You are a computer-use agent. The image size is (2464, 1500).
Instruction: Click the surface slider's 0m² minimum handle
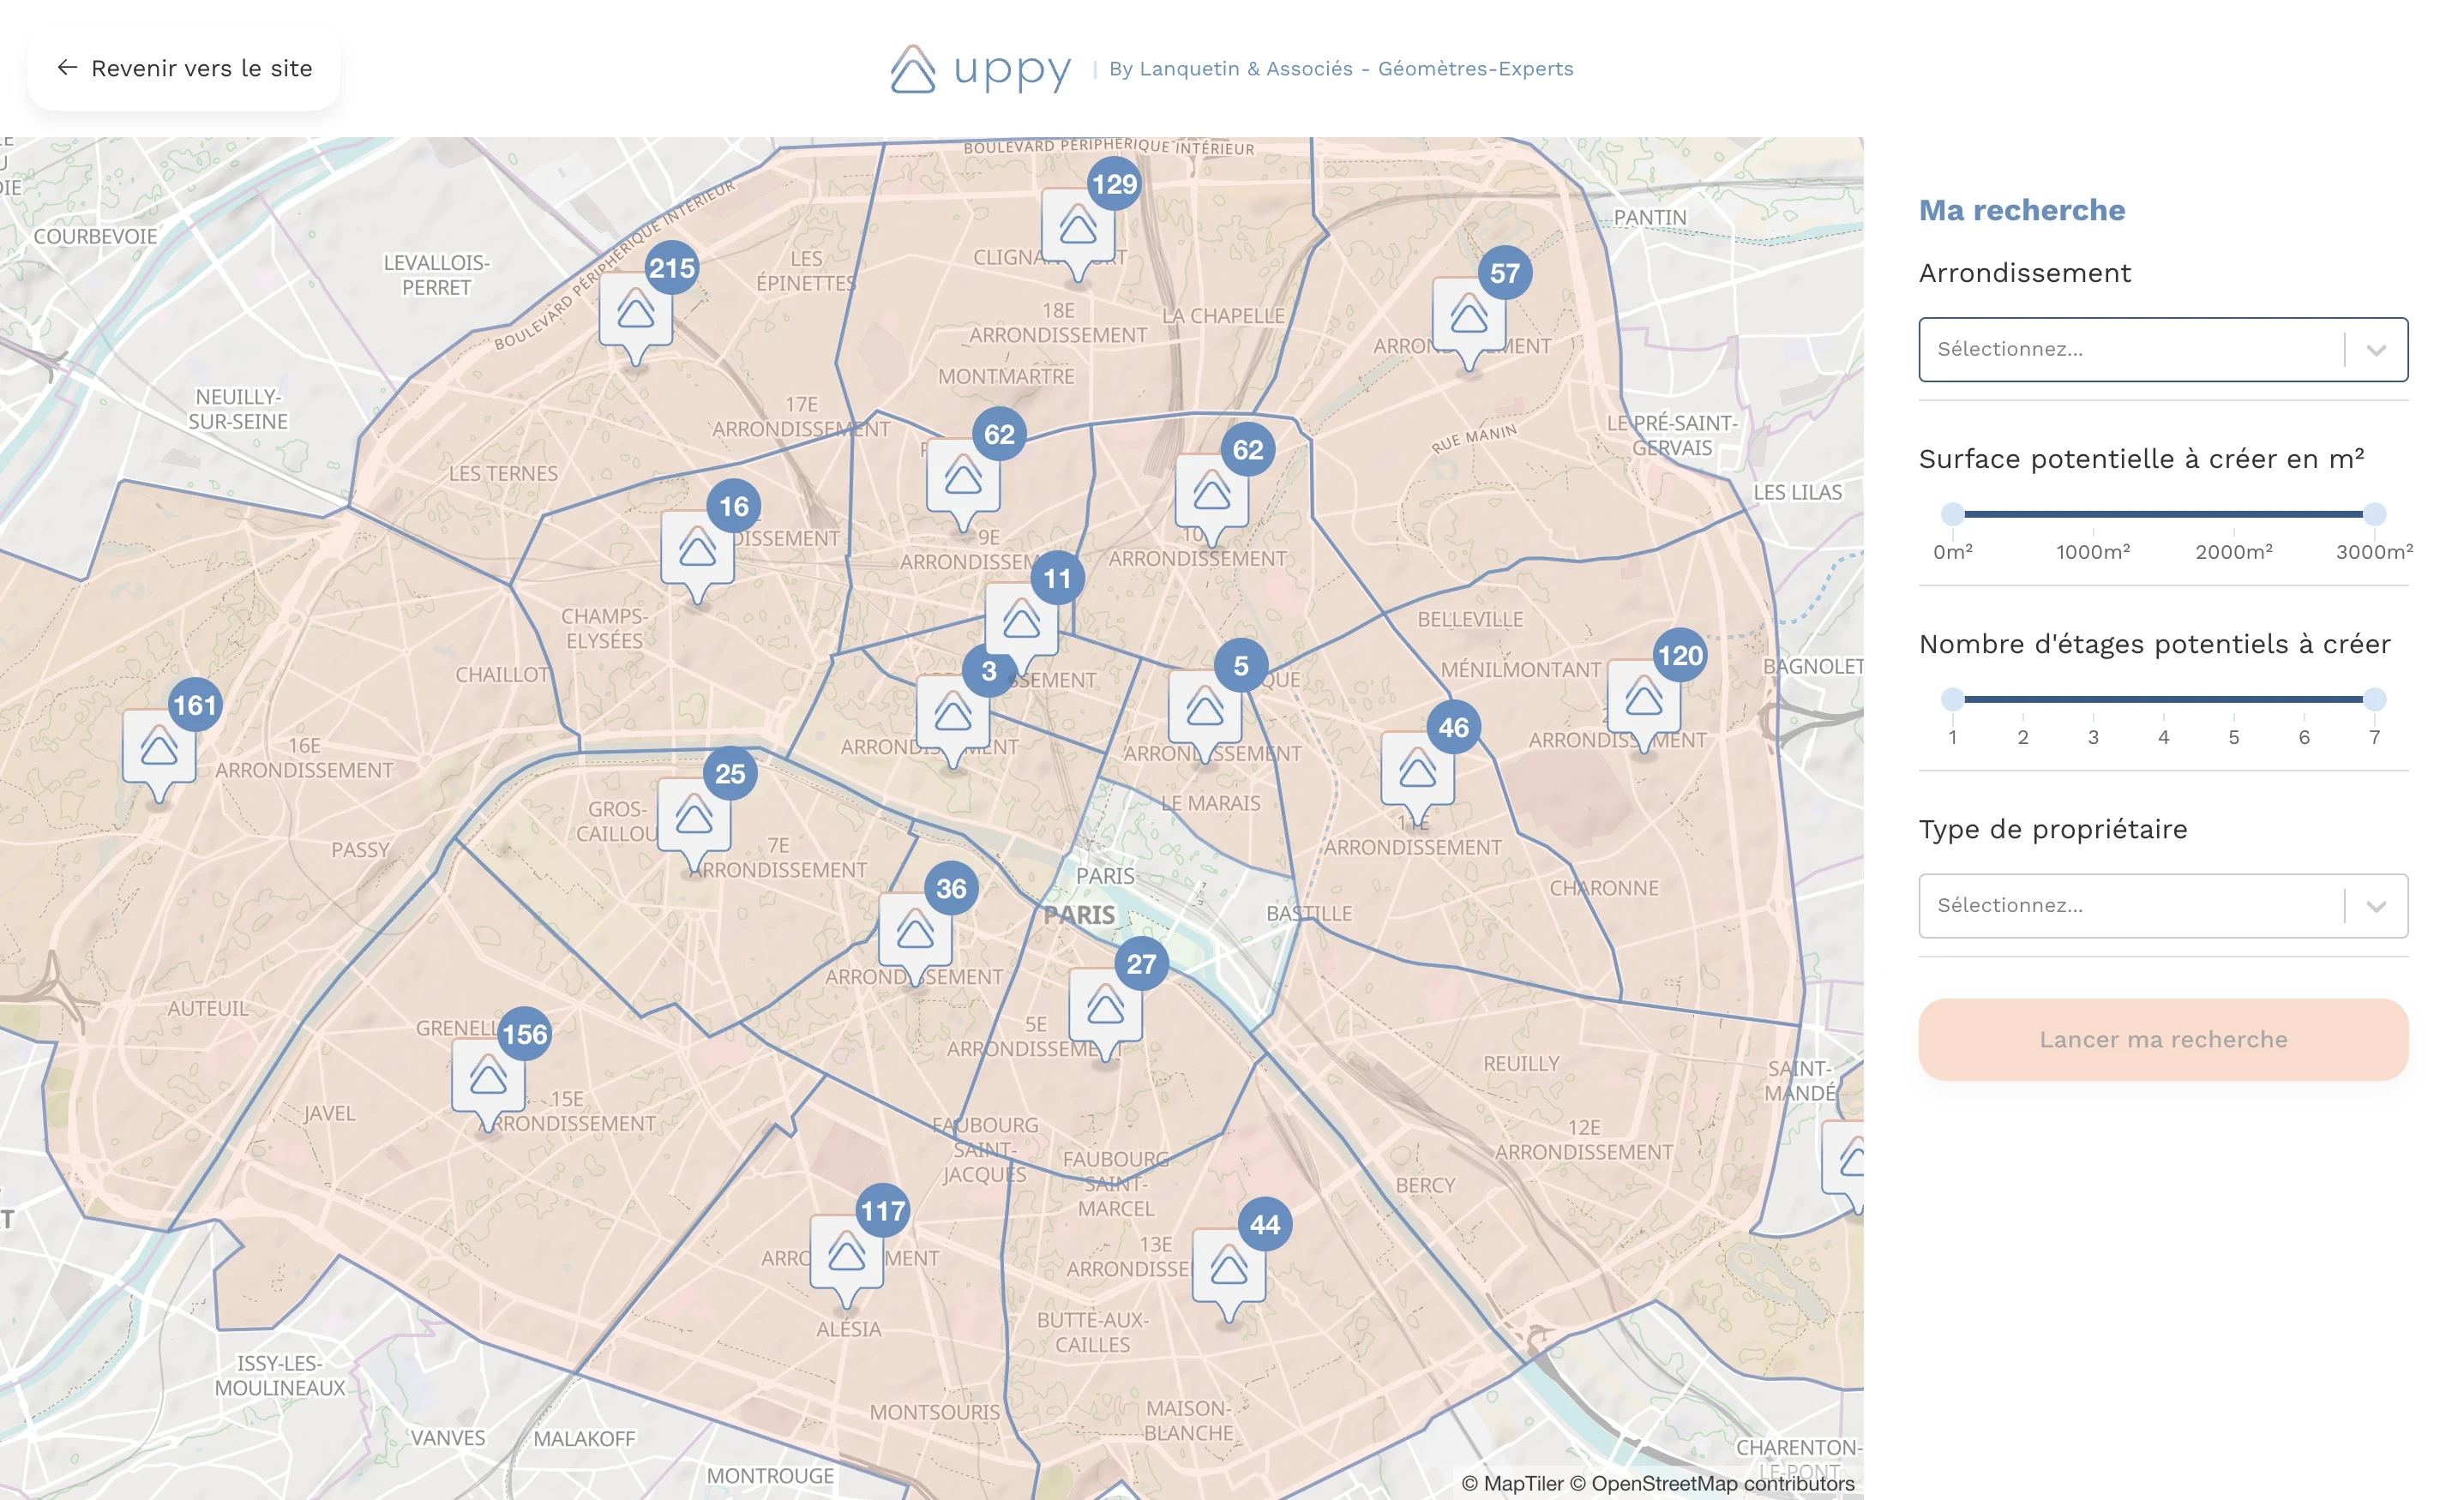pyautogui.click(x=1952, y=514)
